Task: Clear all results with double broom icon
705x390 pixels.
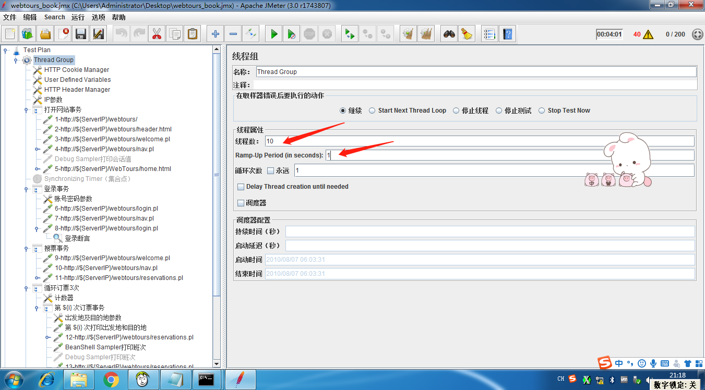Action: (x=426, y=34)
